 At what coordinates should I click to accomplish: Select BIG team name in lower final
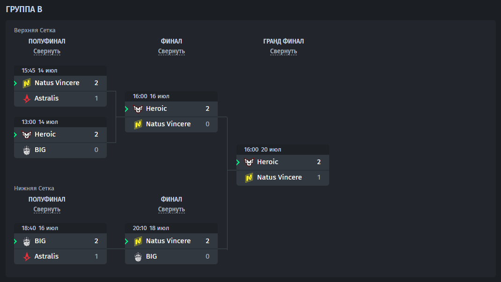click(x=151, y=256)
